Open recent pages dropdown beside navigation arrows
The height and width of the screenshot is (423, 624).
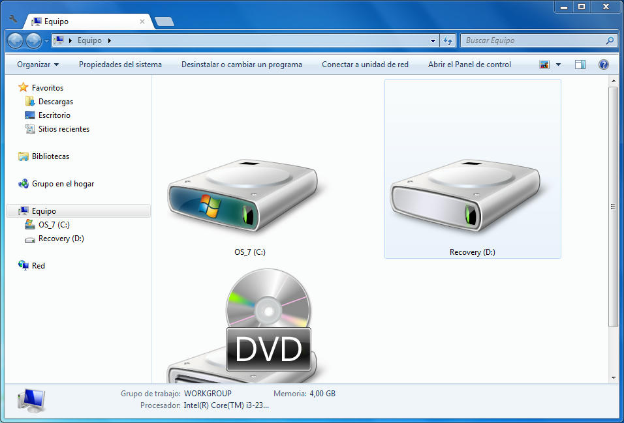pos(46,41)
